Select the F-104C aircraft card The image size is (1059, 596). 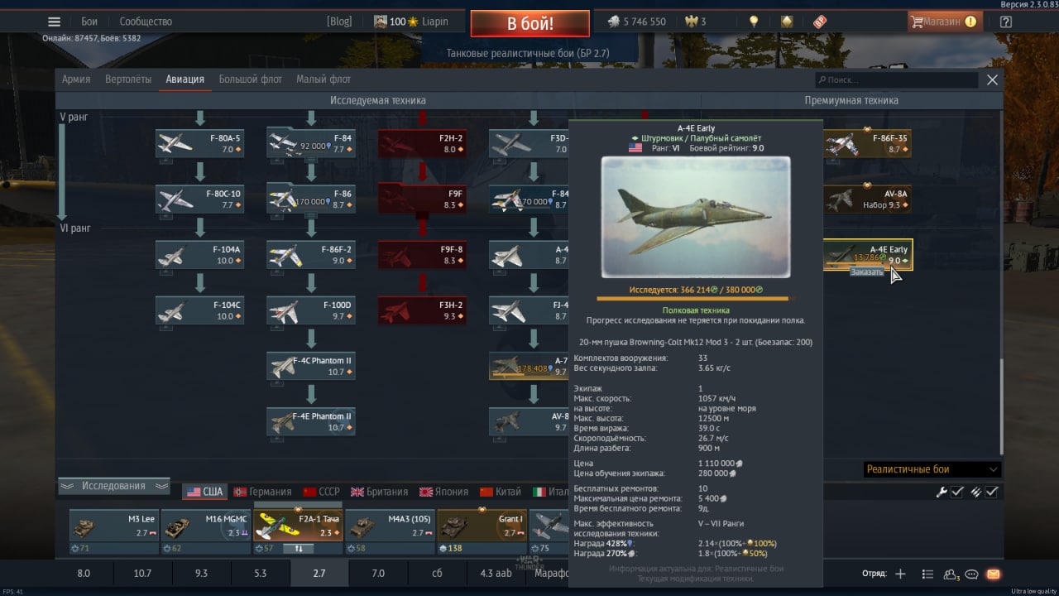pyautogui.click(x=199, y=310)
